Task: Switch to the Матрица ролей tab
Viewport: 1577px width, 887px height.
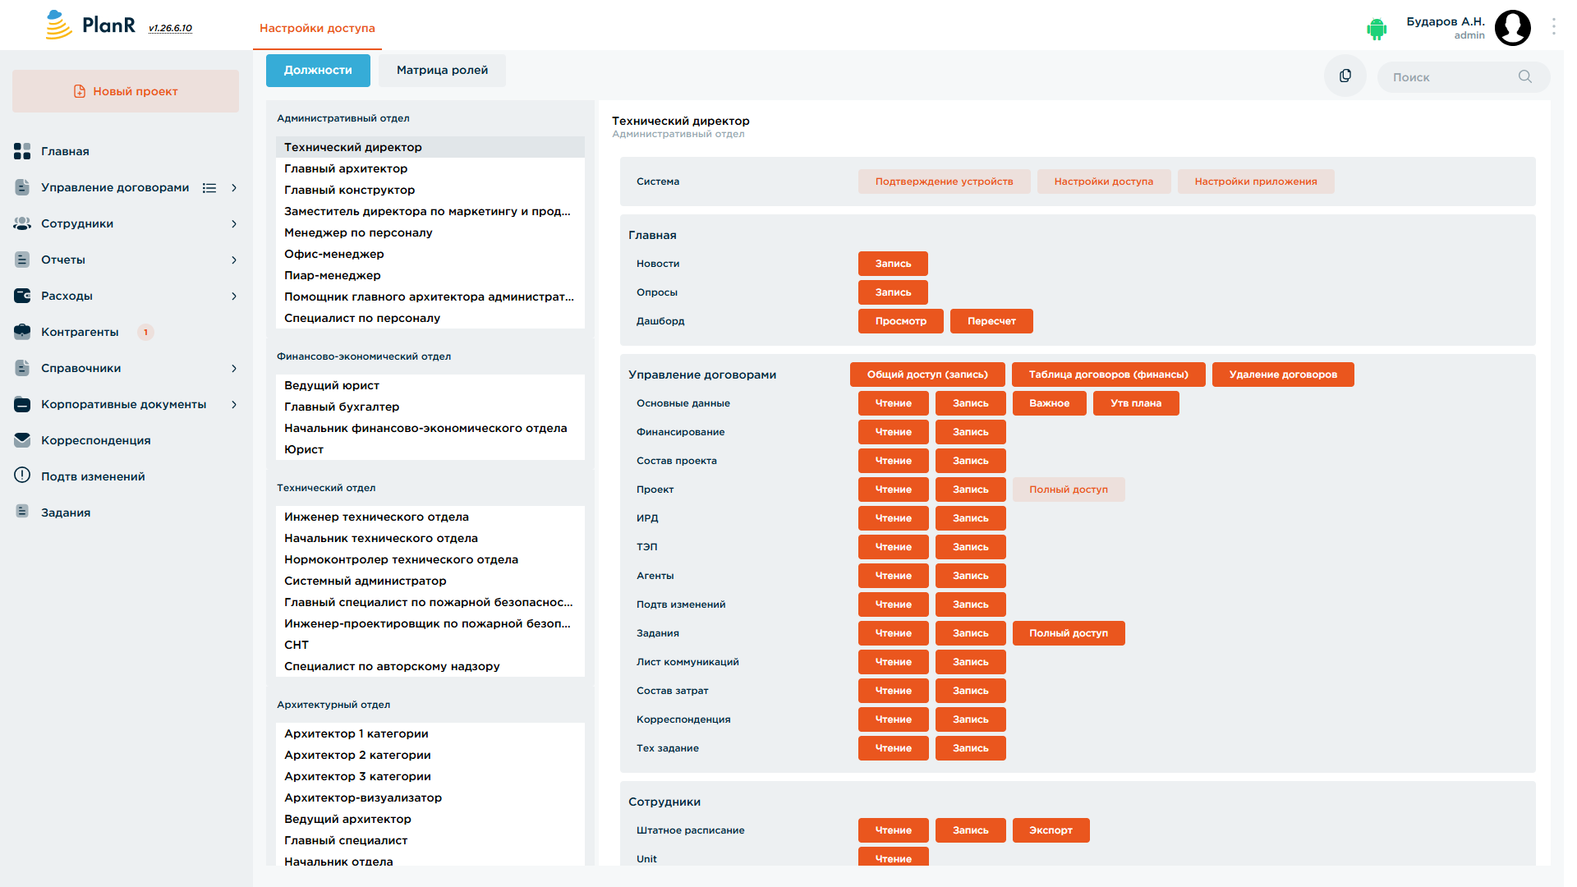Action: click(x=442, y=71)
